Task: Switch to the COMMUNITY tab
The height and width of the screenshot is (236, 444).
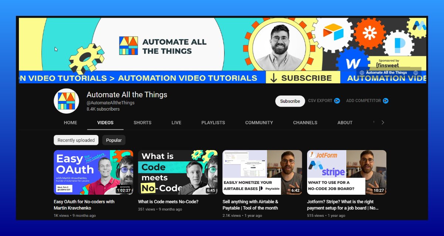Action: pos(259,122)
